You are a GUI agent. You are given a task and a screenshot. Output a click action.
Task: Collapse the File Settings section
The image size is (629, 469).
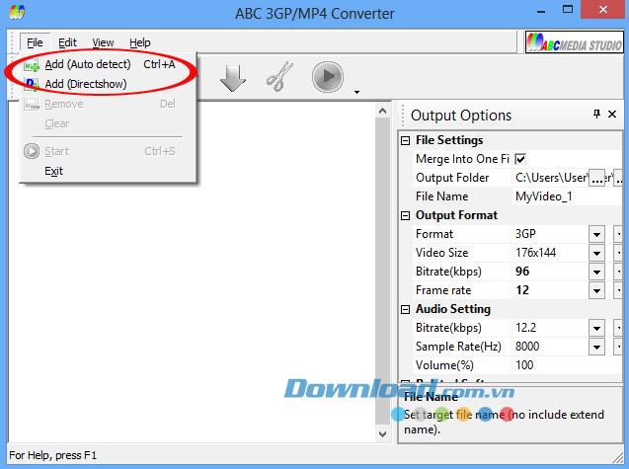click(x=406, y=140)
